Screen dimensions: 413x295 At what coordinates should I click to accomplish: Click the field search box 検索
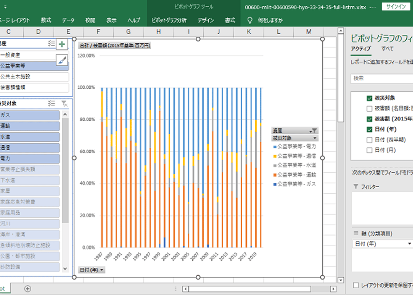tap(382, 79)
